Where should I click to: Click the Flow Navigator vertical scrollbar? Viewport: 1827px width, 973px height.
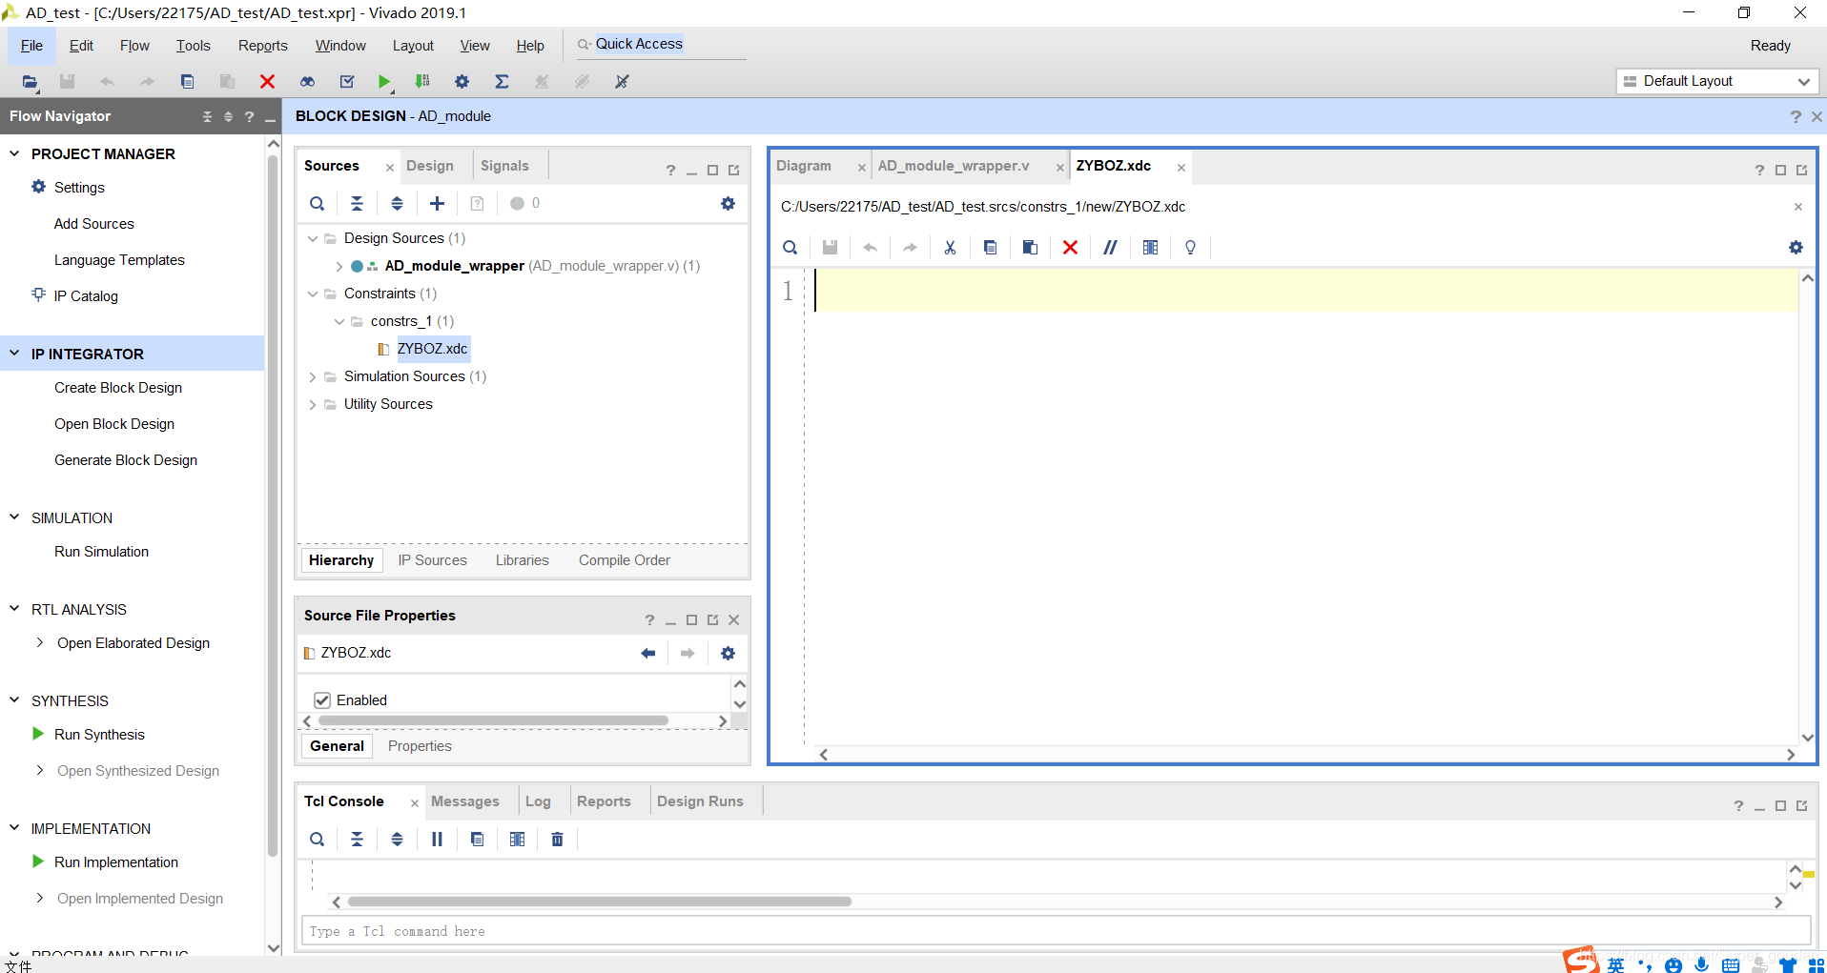click(x=273, y=505)
